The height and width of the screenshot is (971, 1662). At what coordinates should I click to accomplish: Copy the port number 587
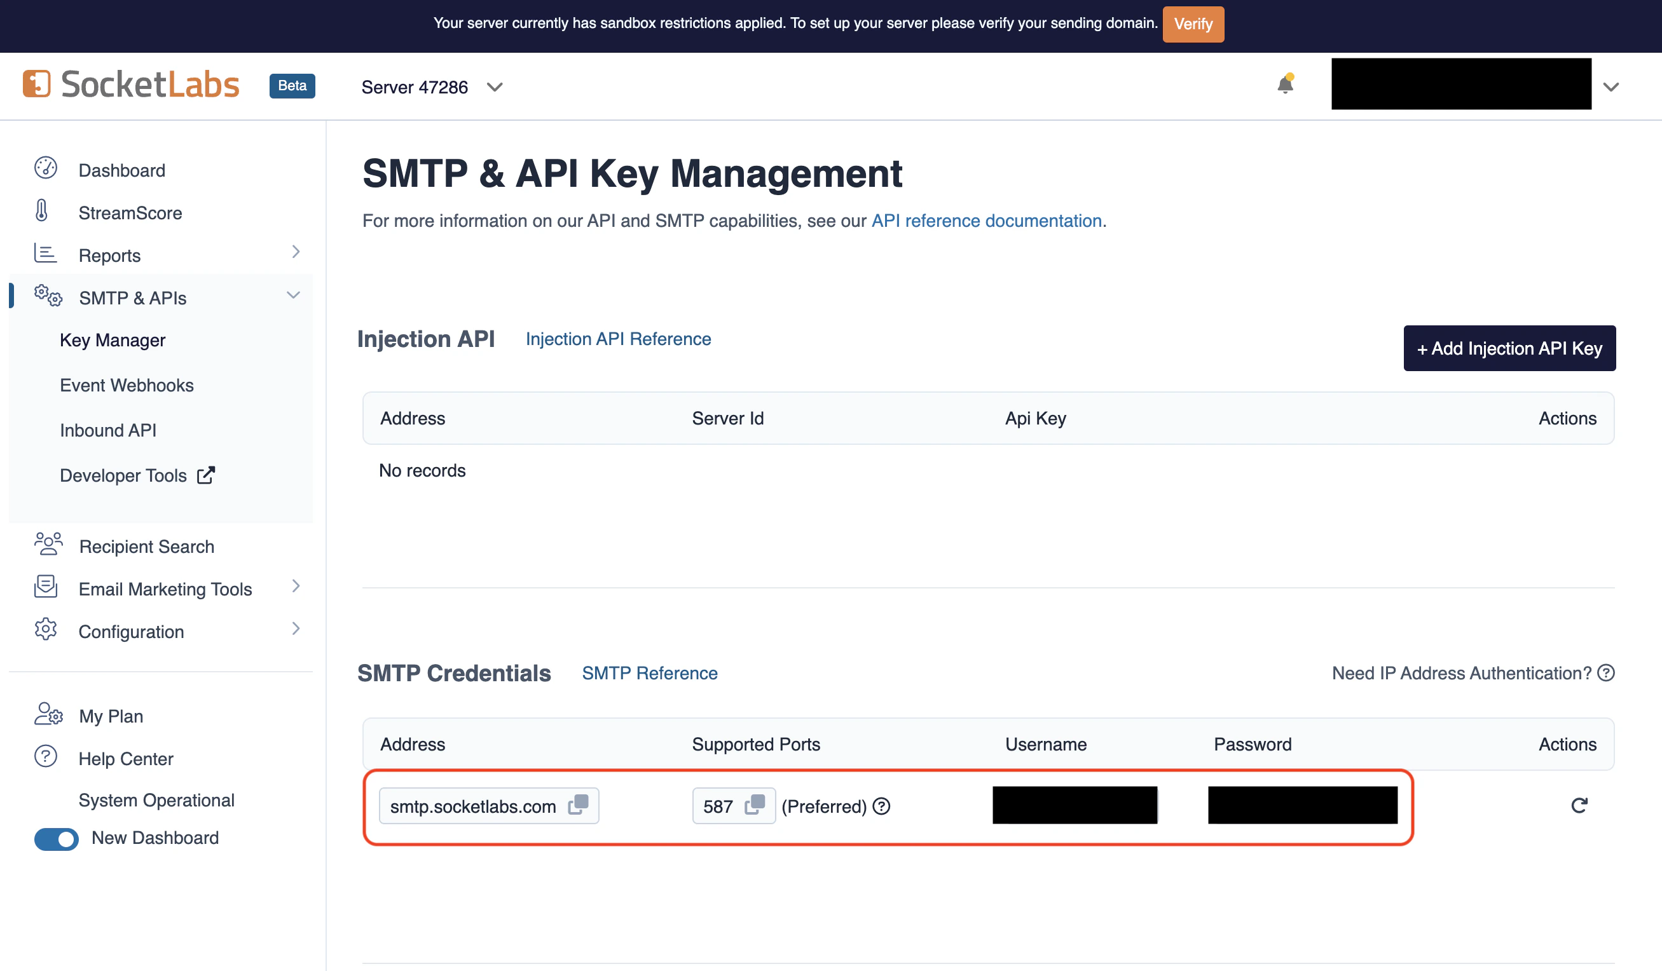point(755,805)
